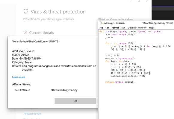
Task: Click the affected file path python.py
Action: click(x=46, y=90)
